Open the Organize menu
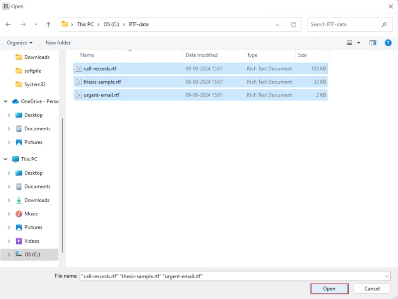 pos(20,43)
